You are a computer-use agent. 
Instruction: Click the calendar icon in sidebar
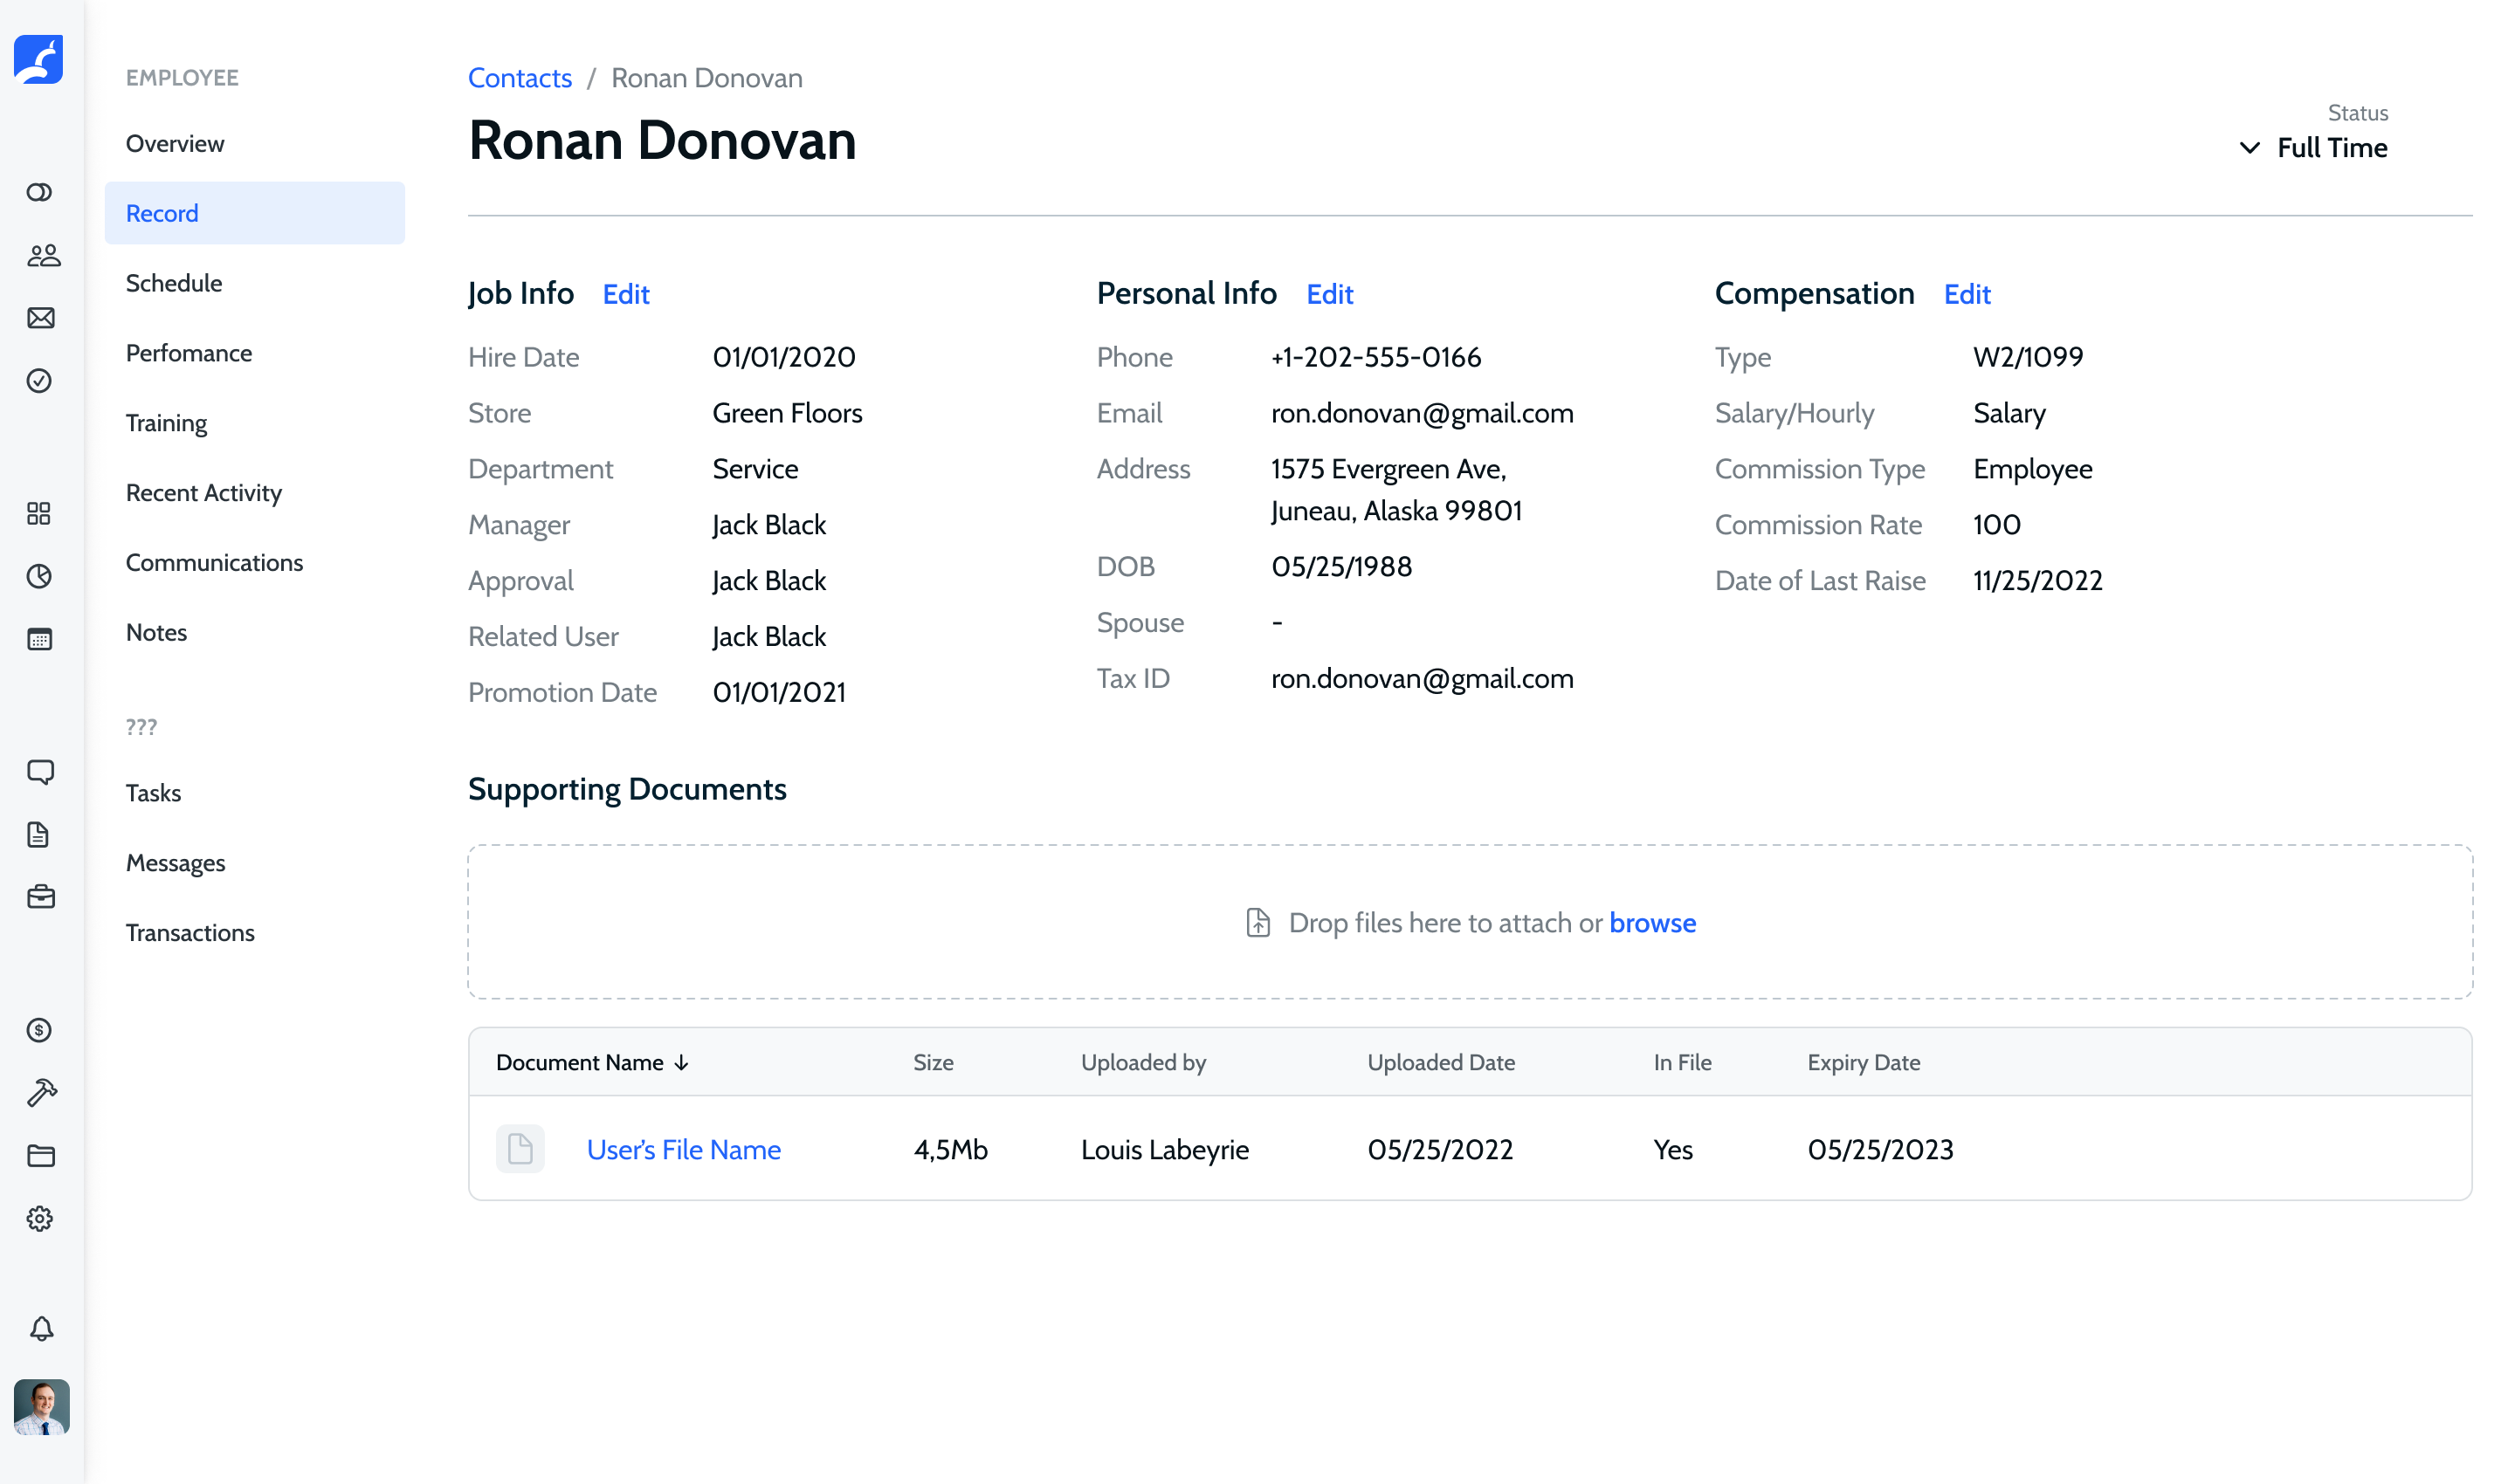click(40, 639)
